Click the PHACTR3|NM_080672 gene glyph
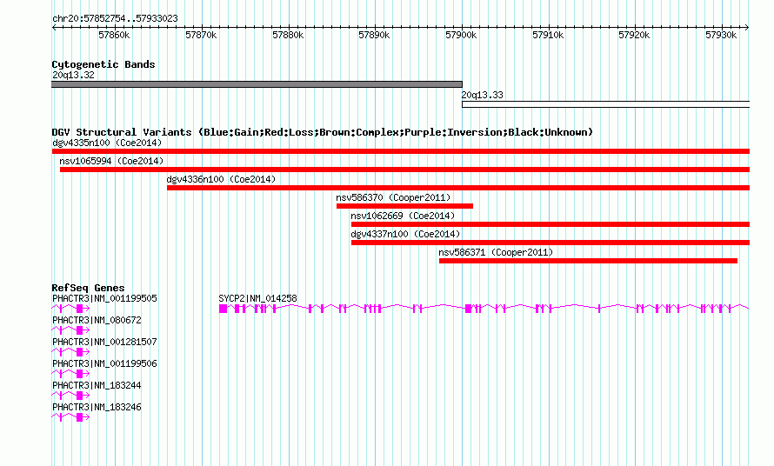Viewport: 774px width, 466px height. [x=70, y=330]
